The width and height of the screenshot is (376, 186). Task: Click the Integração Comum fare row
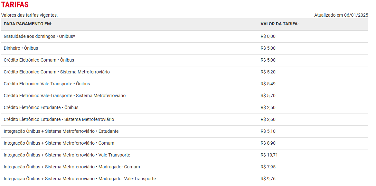(x=185, y=143)
